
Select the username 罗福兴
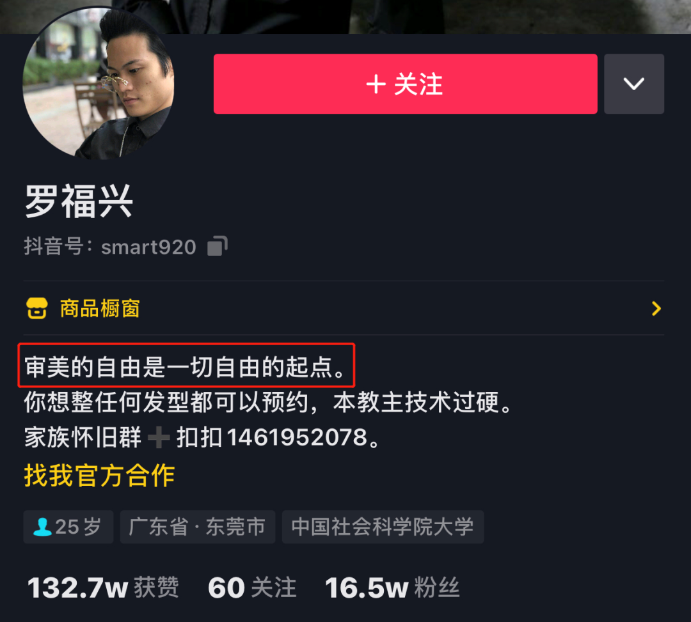pos(79,201)
